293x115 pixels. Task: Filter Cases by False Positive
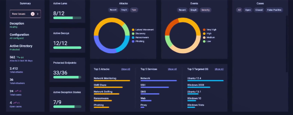click(x=274, y=10)
